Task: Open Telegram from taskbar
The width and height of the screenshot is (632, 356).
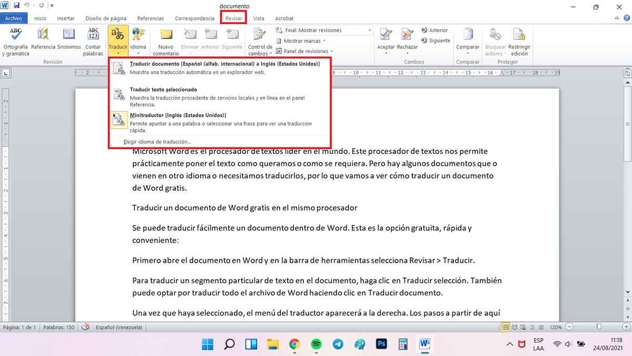Action: (x=338, y=344)
